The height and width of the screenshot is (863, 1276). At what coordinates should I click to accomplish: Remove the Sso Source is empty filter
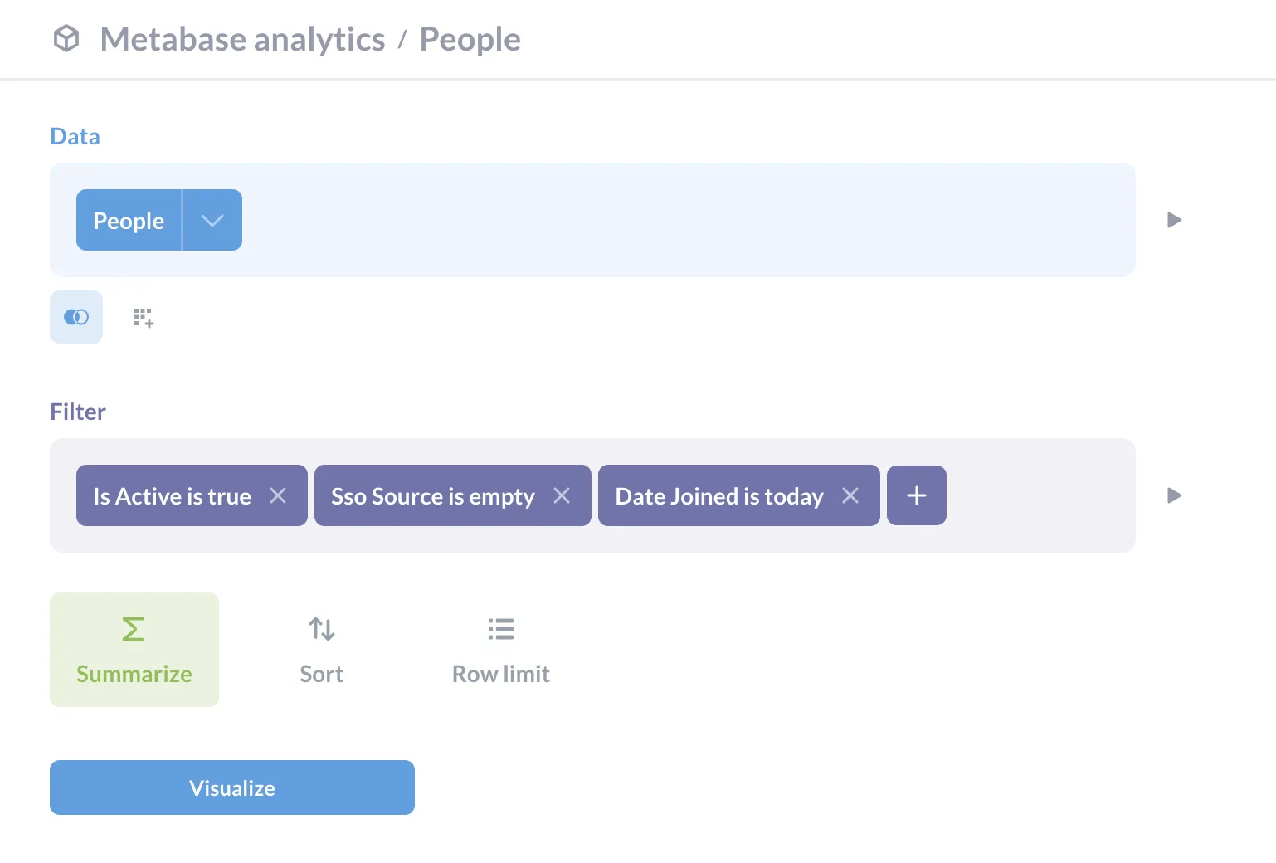coord(563,495)
